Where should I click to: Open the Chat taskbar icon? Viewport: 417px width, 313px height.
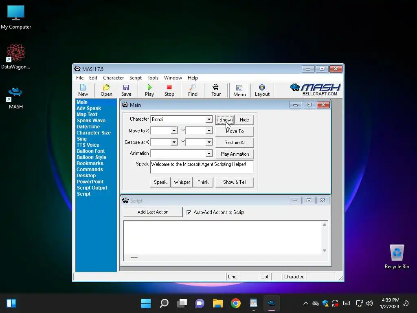[x=200, y=303]
